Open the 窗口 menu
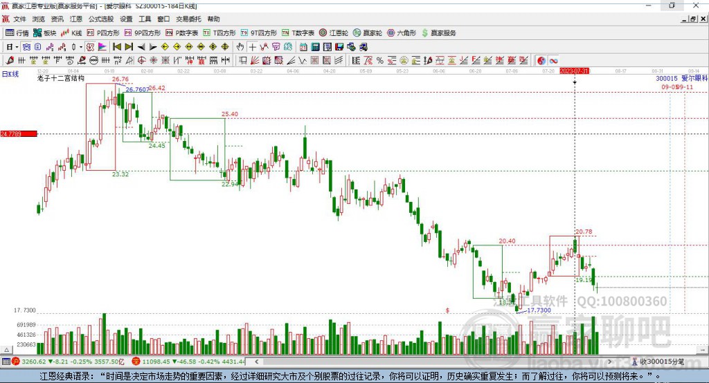This screenshot has width=709, height=383. coord(163,19)
